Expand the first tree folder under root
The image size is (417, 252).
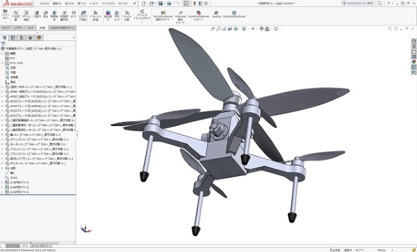[x=2, y=54]
